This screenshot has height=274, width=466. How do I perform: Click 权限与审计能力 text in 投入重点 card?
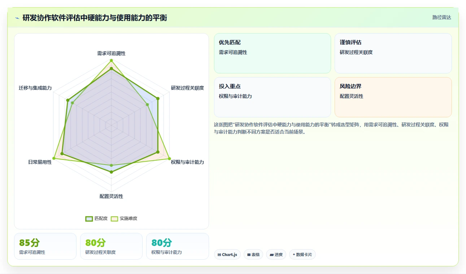[235, 96]
